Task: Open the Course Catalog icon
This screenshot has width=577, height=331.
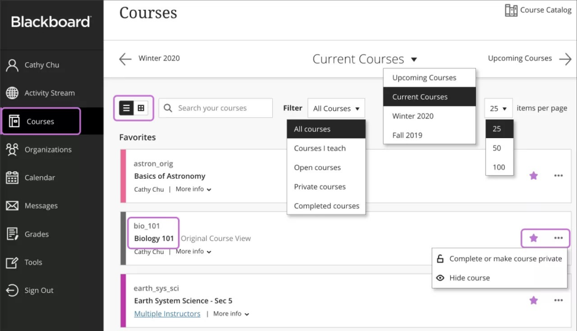Action: point(510,10)
